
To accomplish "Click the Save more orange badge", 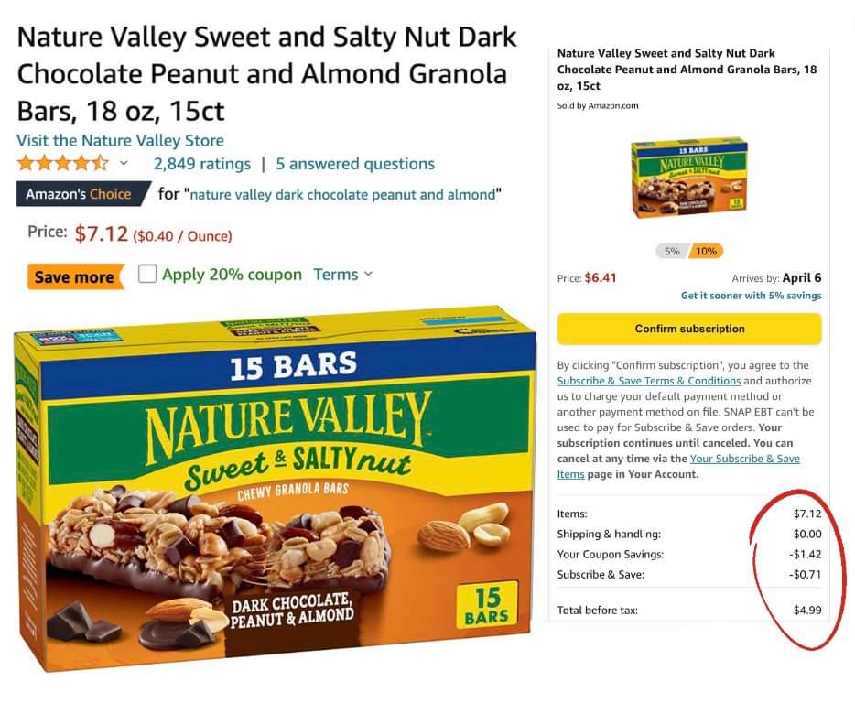I will tap(75, 276).
